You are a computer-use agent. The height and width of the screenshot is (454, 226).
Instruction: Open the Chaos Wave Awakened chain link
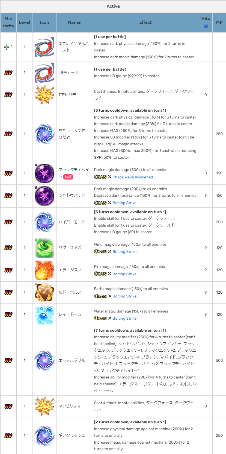point(133,177)
